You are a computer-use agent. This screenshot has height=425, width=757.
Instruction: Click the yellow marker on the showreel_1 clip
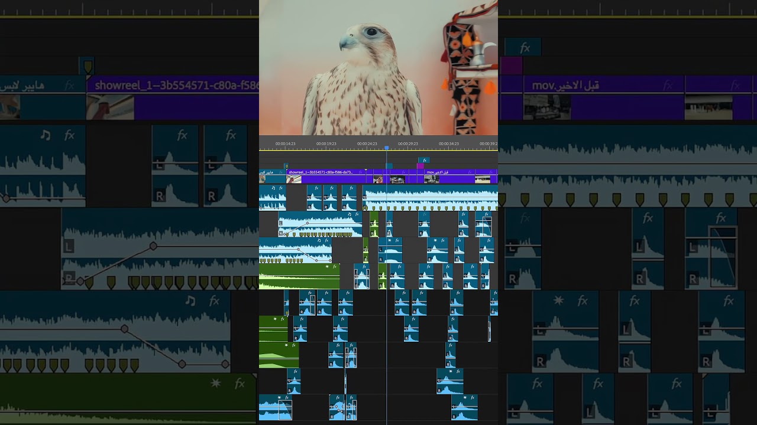[x=286, y=166]
